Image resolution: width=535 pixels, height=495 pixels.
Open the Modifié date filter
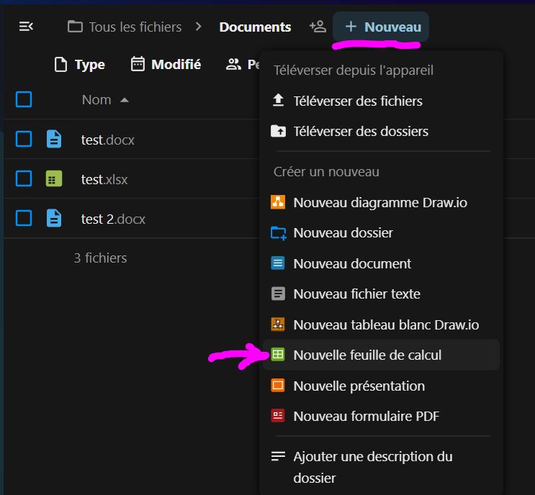coord(166,65)
